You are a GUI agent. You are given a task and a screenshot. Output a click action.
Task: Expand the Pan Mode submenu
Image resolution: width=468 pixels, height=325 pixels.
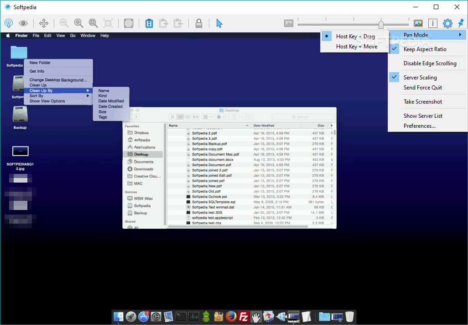[x=428, y=35]
